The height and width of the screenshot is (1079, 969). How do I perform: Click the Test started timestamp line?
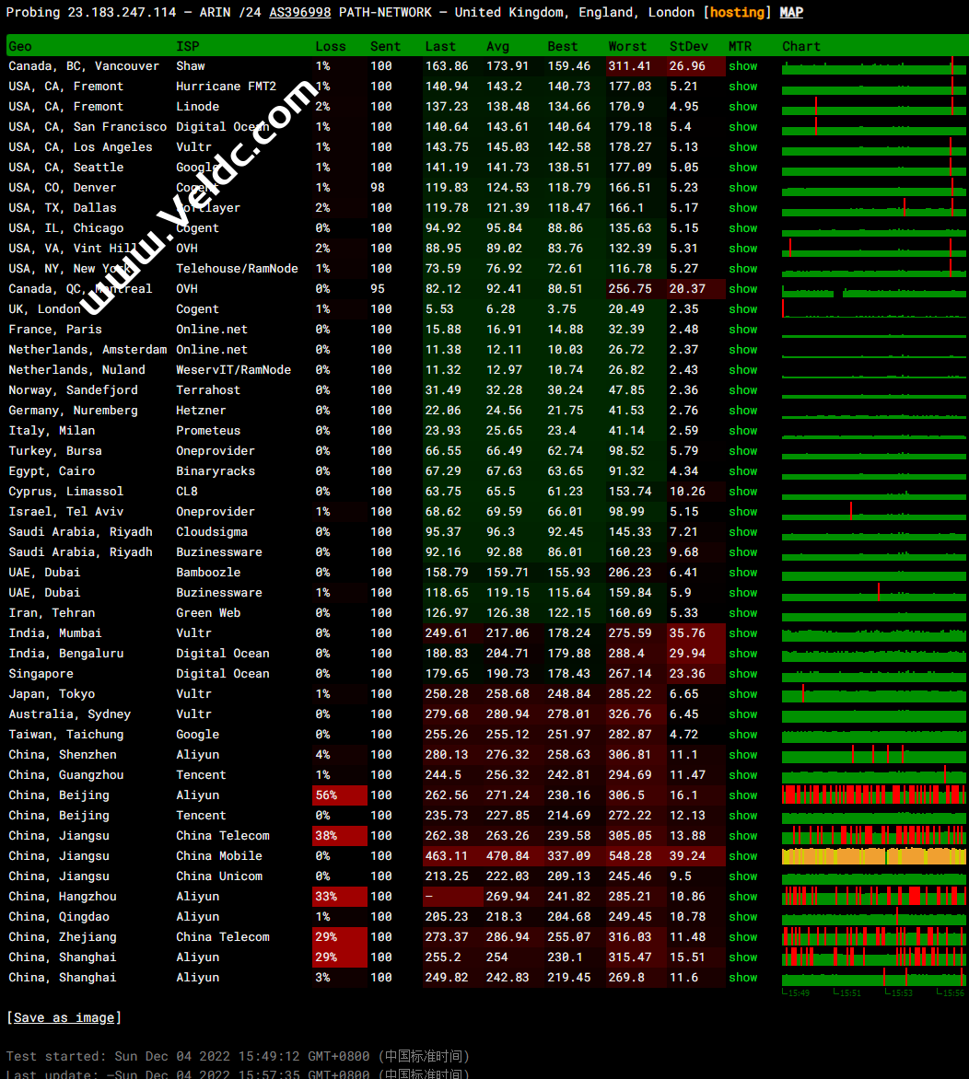pyautogui.click(x=238, y=1056)
